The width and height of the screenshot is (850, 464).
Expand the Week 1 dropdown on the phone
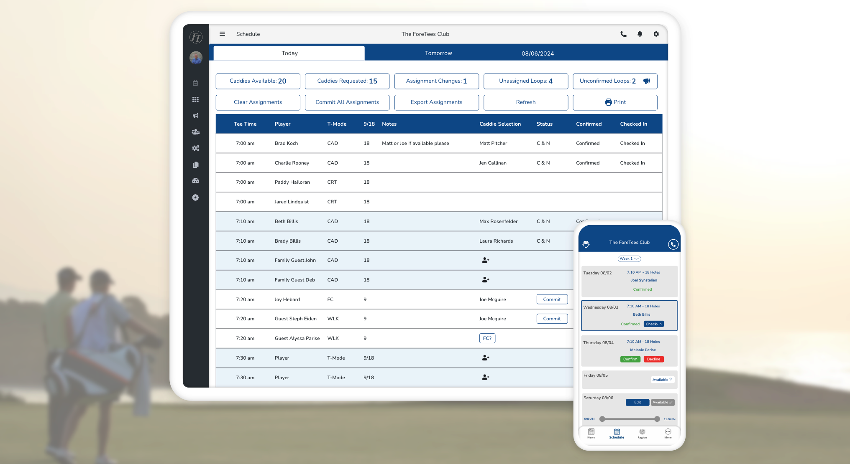[x=629, y=259]
